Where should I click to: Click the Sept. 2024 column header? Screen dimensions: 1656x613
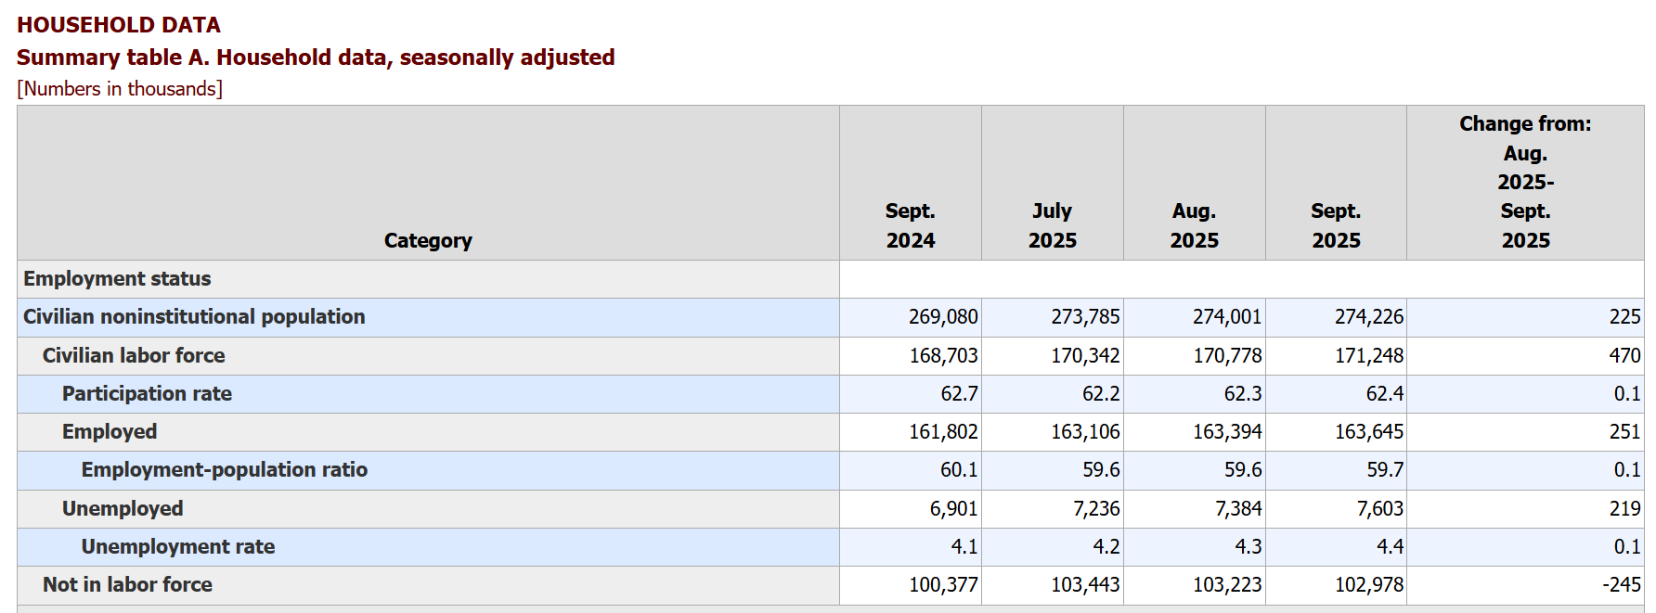point(910,225)
